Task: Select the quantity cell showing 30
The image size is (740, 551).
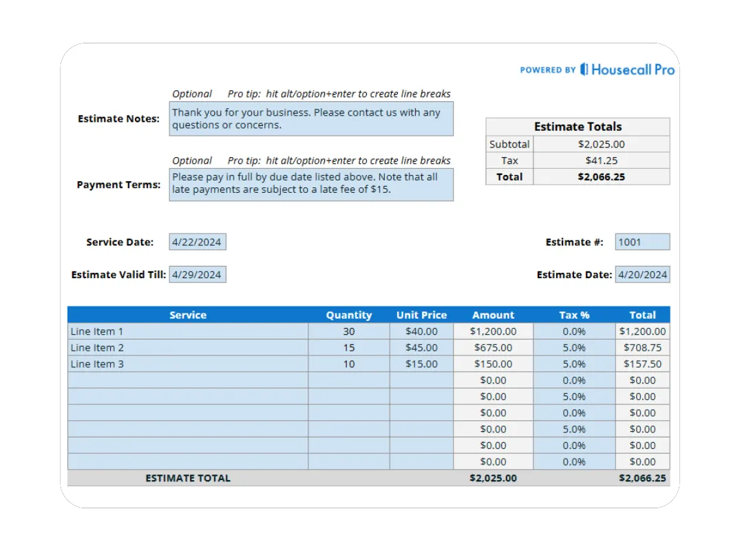Action: coord(349,331)
